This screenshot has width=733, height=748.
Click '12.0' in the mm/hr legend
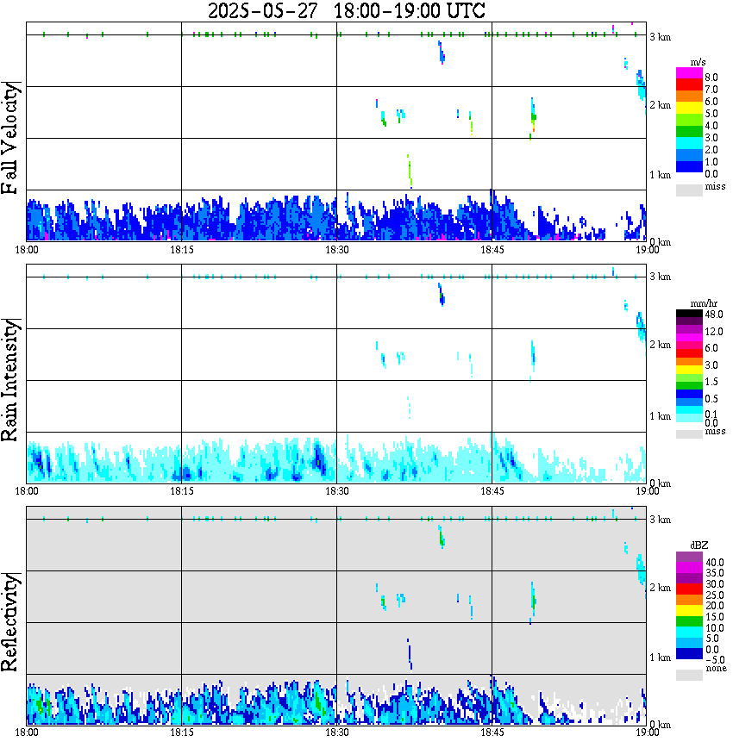pyautogui.click(x=714, y=332)
